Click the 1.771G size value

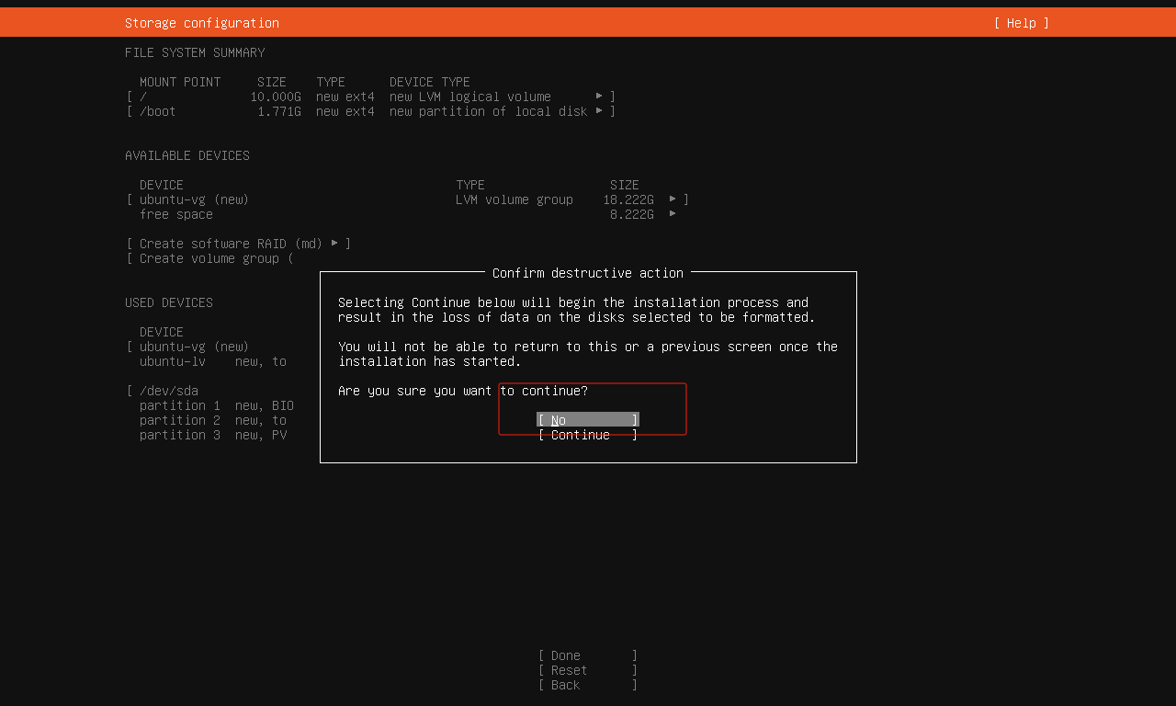click(279, 111)
